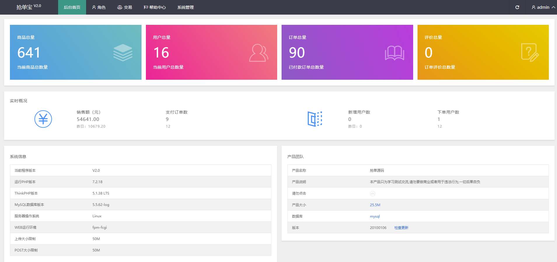
Task: Click the refresh icon in the top bar
Action: click(517, 7)
